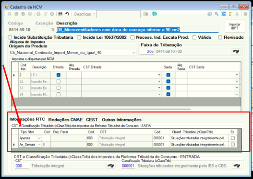The image size is (253, 179).
Task: Click binoculars lookup for entrada CST
Action: pos(111,166)
